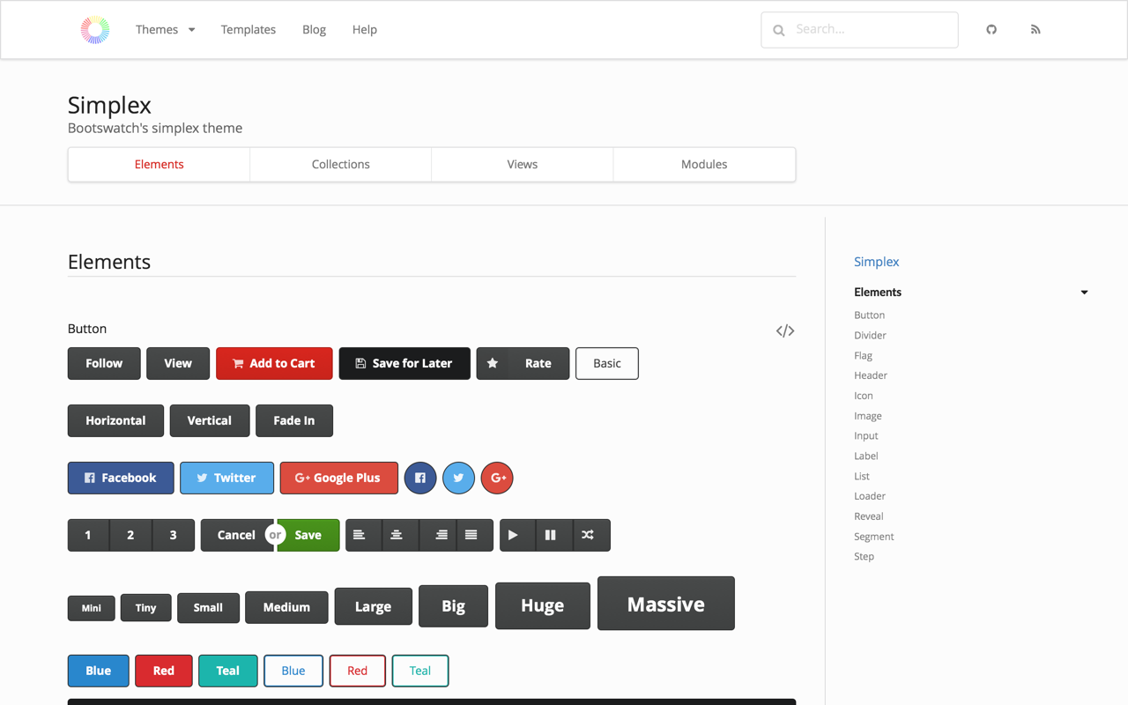Collapse the Elements sidebar section arrow
Screen dimensions: 1128x705
[1085, 293]
